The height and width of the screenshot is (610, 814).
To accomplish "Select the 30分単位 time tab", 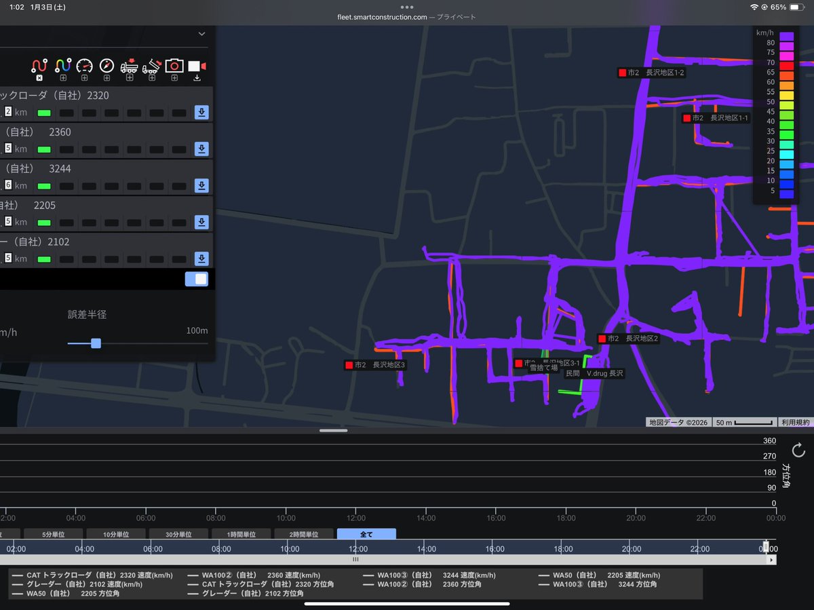I will 178,534.
